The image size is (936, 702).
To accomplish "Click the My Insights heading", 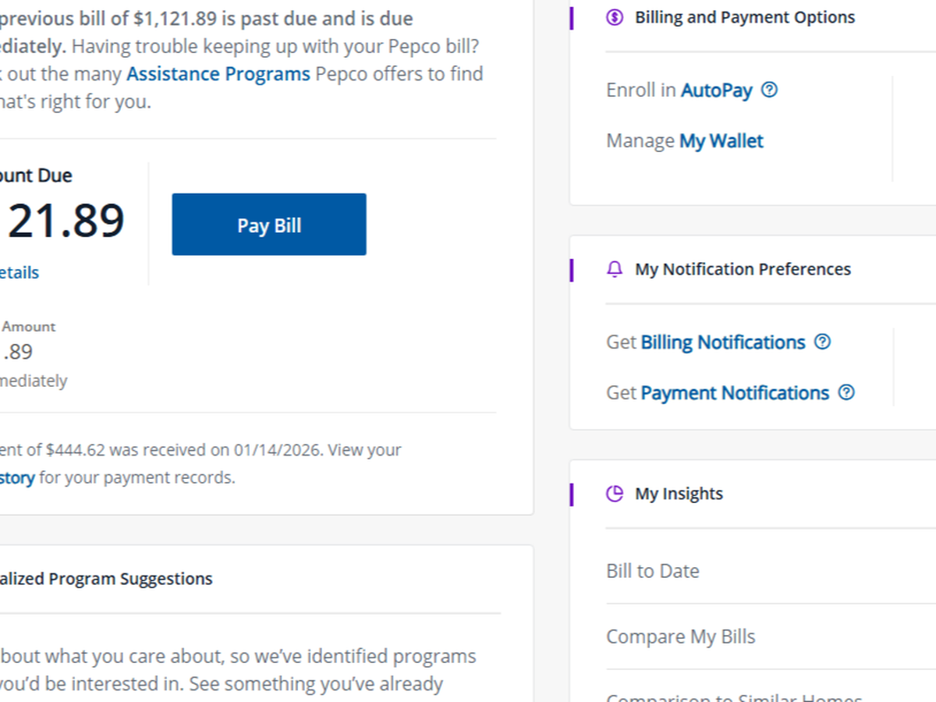I will (x=679, y=494).
